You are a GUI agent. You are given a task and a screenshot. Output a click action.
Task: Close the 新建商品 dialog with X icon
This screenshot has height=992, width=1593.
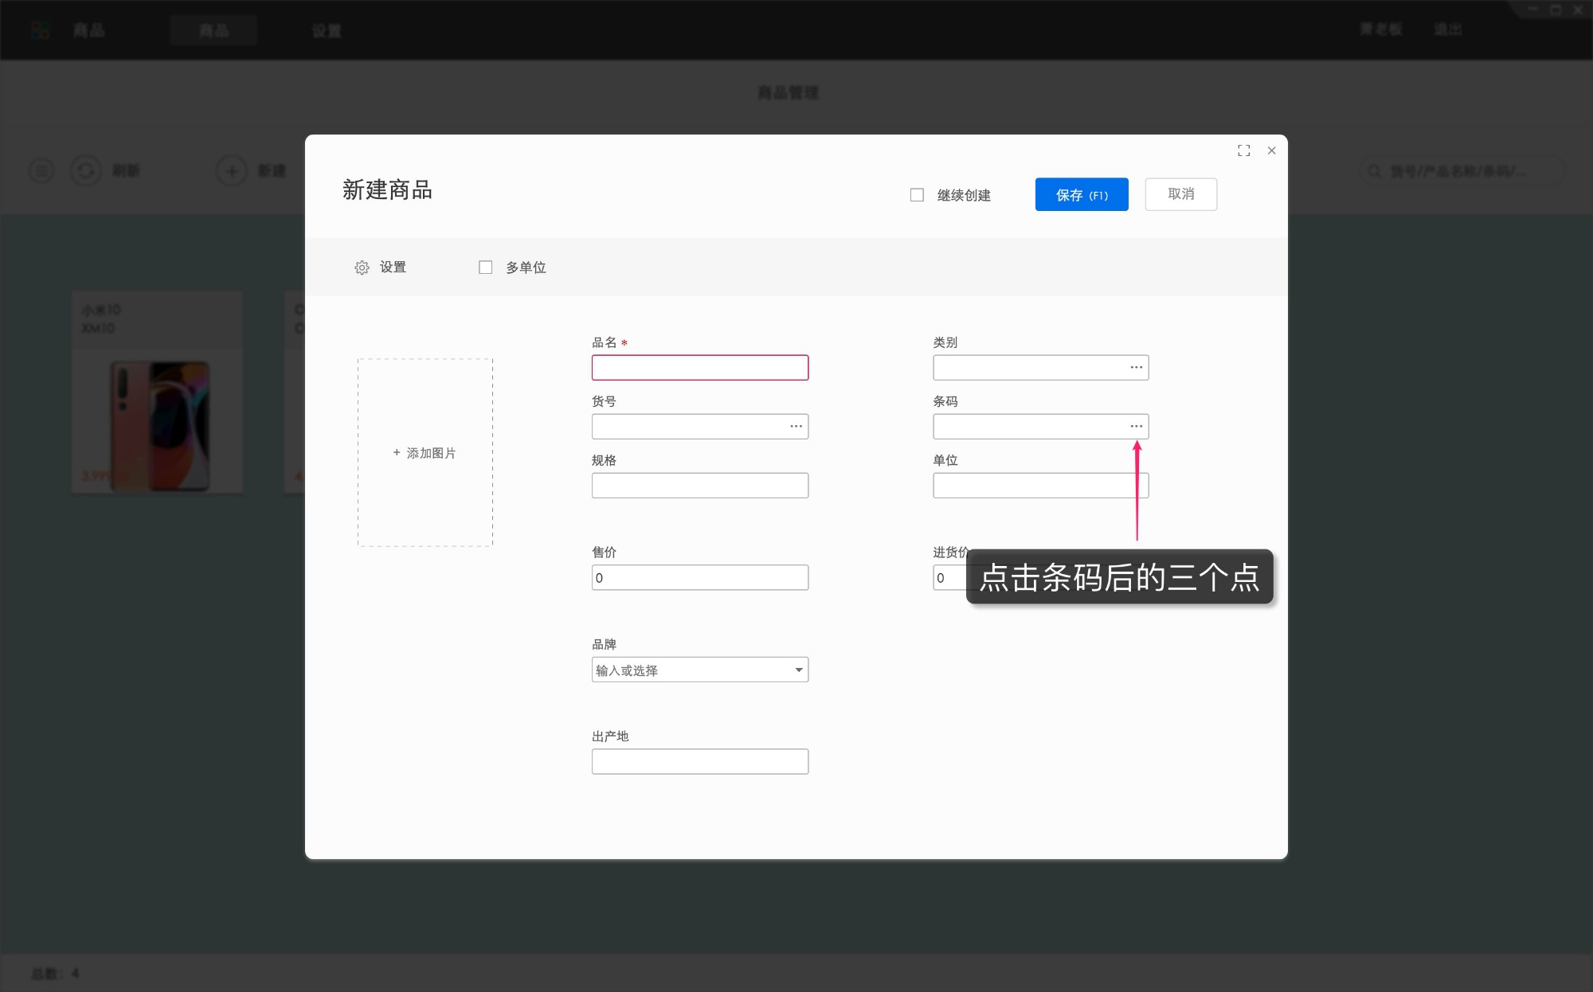(1271, 150)
